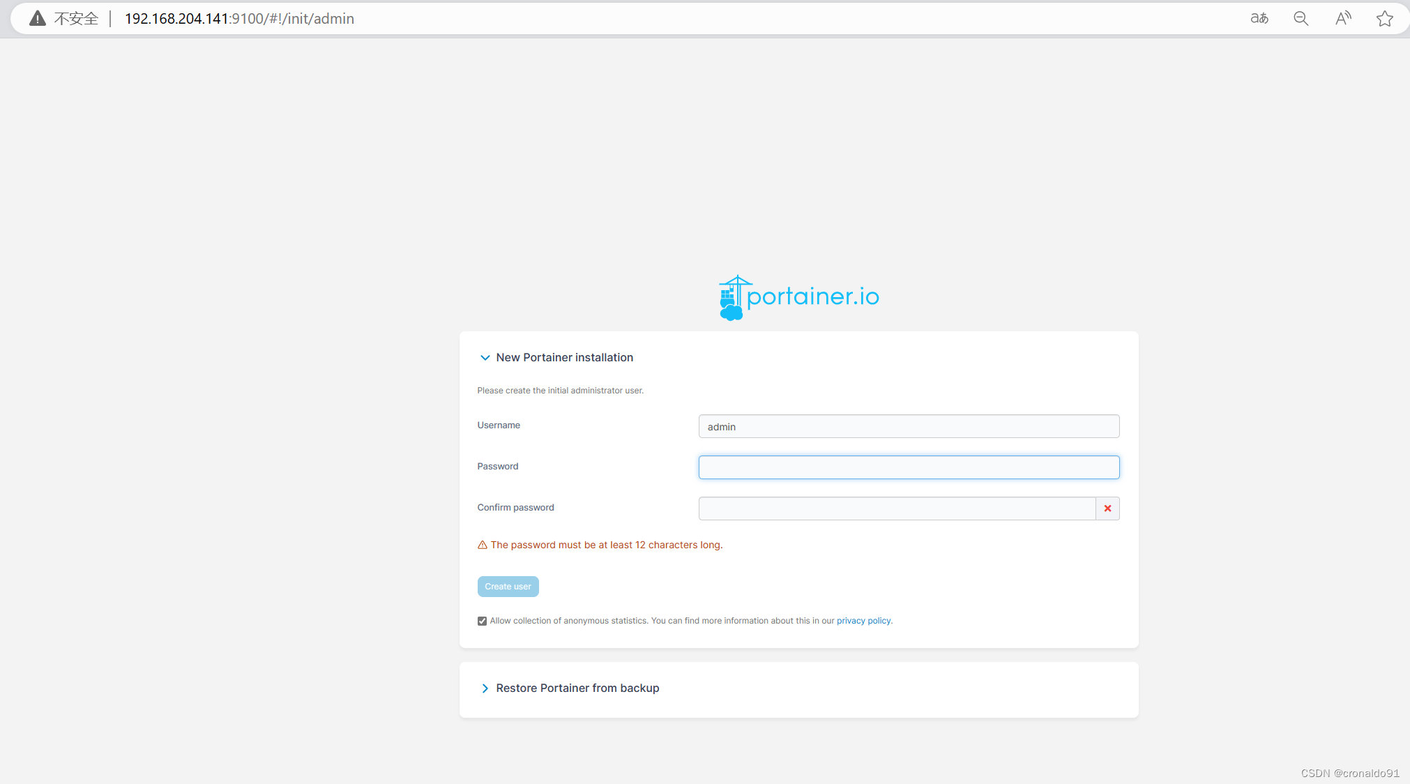Click the 'Confirm password' label
Viewport: 1410px width, 784px height.
515,508
